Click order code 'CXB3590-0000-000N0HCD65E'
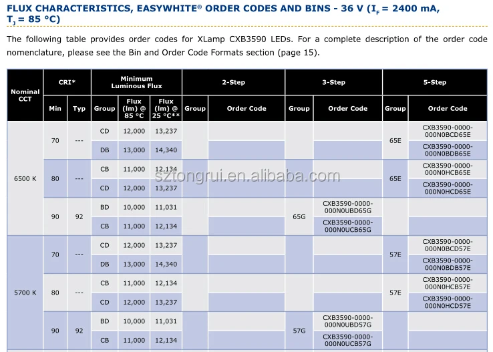 click(x=448, y=188)
